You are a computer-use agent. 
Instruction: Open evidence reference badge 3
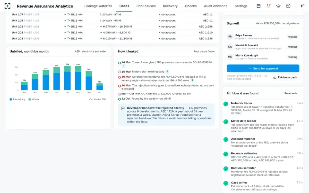tap(192, 80)
